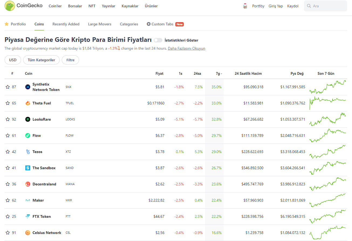Favorite Tezos with its star
This screenshot has width=352, height=241.
[8, 152]
